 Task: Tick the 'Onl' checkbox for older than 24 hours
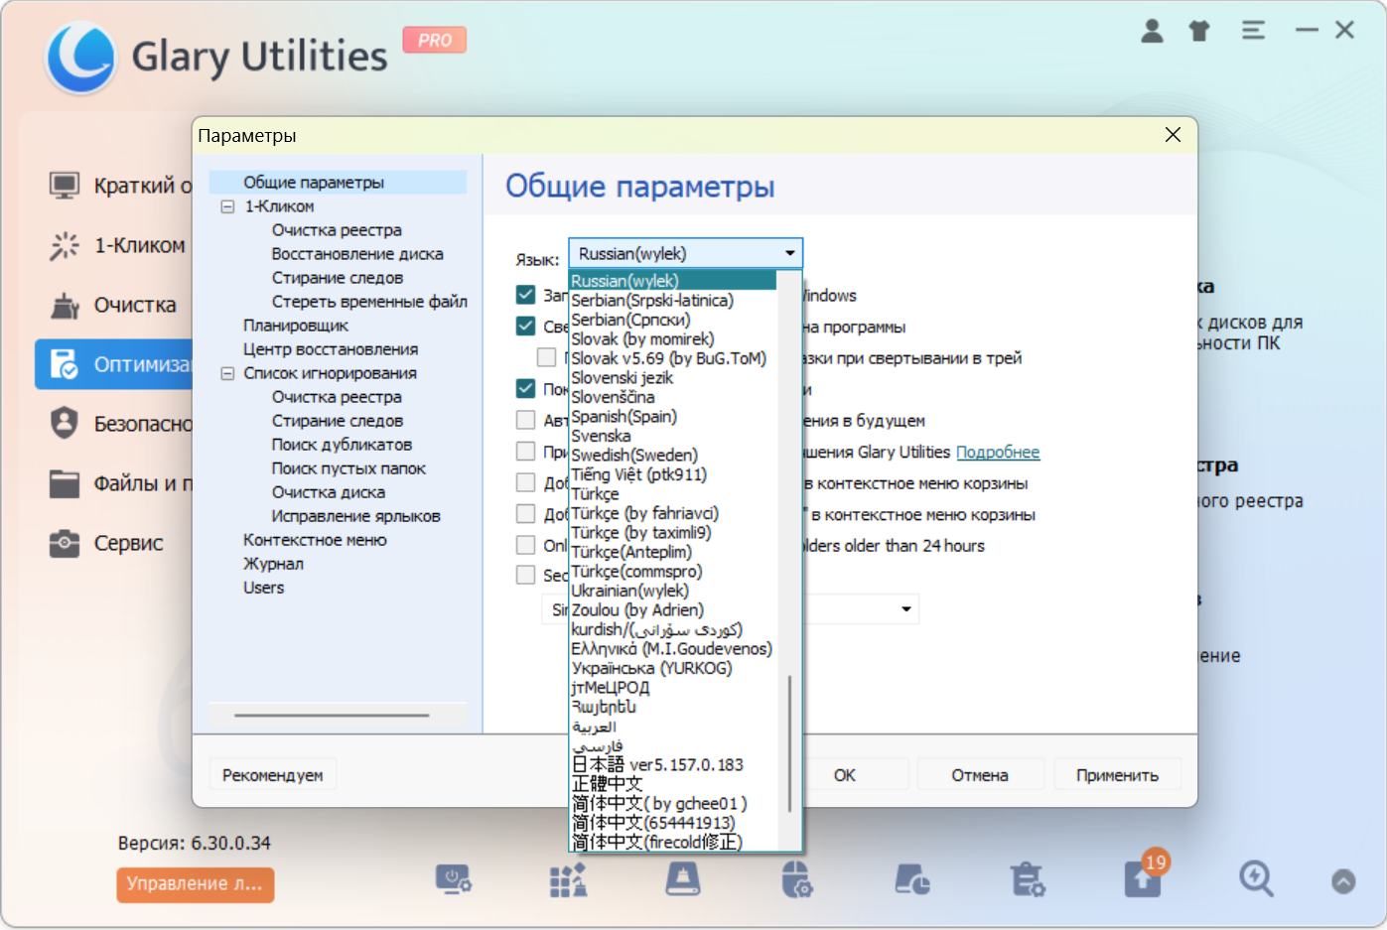(x=526, y=545)
